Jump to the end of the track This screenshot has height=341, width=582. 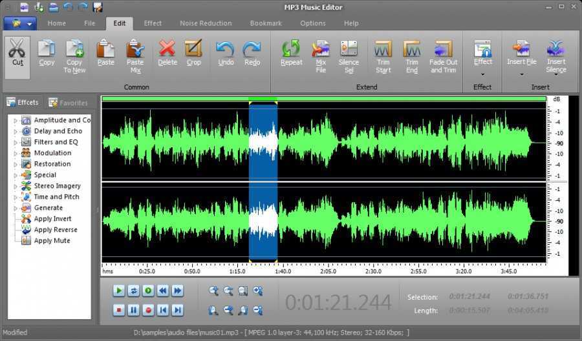pyautogui.click(x=178, y=310)
